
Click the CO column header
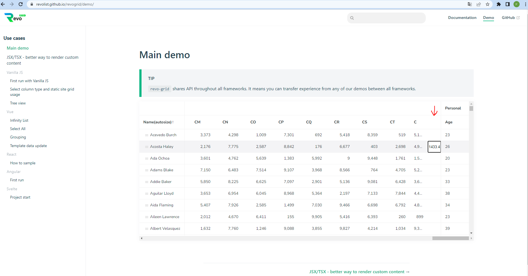coord(253,122)
